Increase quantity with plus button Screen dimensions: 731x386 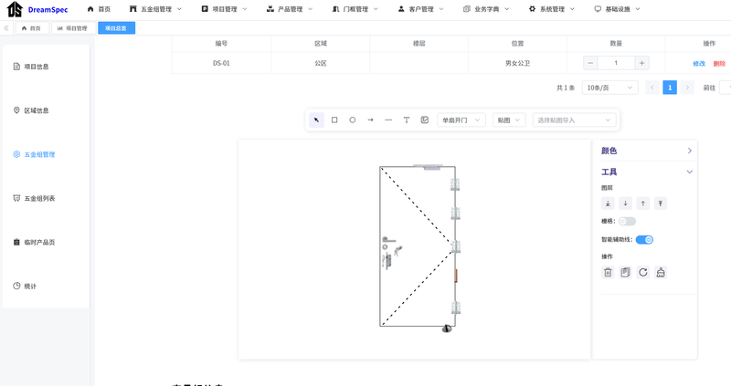pos(642,63)
